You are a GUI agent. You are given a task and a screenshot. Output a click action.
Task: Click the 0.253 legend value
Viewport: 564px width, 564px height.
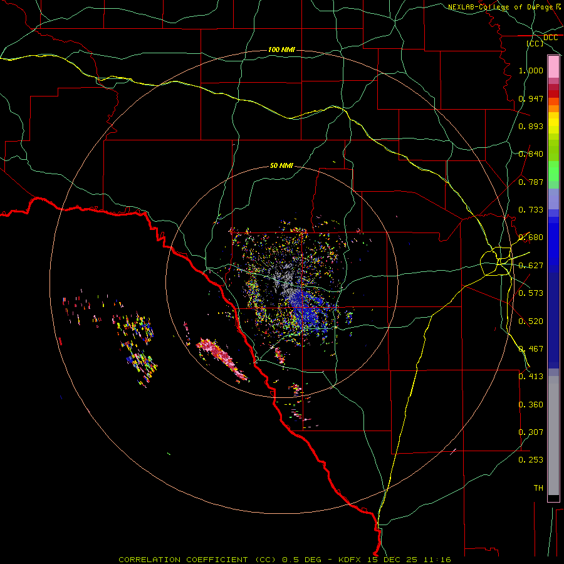click(x=531, y=460)
